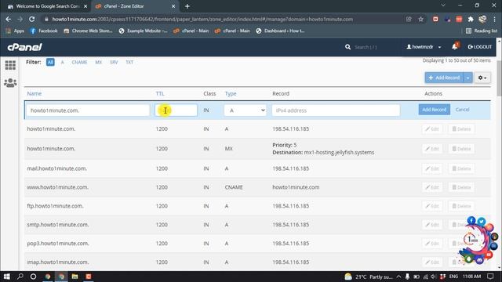The width and height of the screenshot is (502, 282).
Task: Open Chrome three-dot menu
Action: pos(495,19)
